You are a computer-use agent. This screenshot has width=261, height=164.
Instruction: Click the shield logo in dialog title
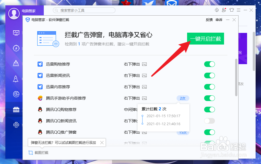(x=28, y=20)
